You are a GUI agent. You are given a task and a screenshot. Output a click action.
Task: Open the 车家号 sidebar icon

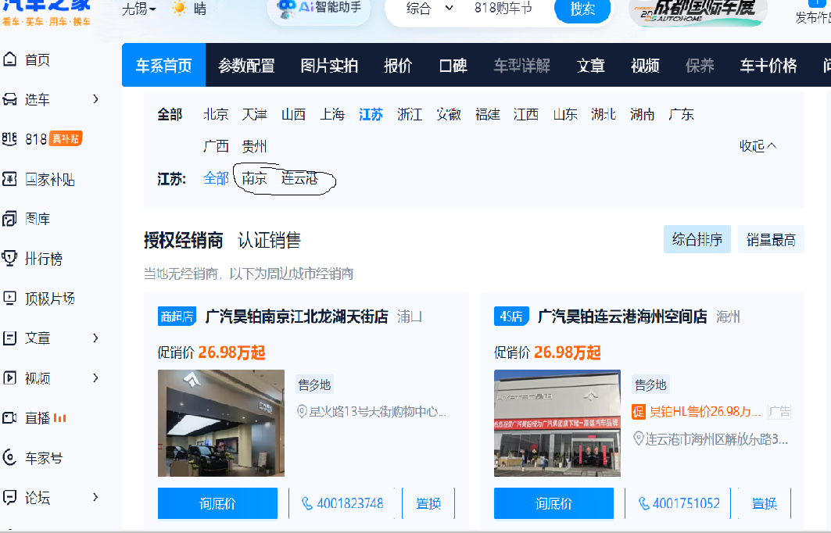(9, 457)
